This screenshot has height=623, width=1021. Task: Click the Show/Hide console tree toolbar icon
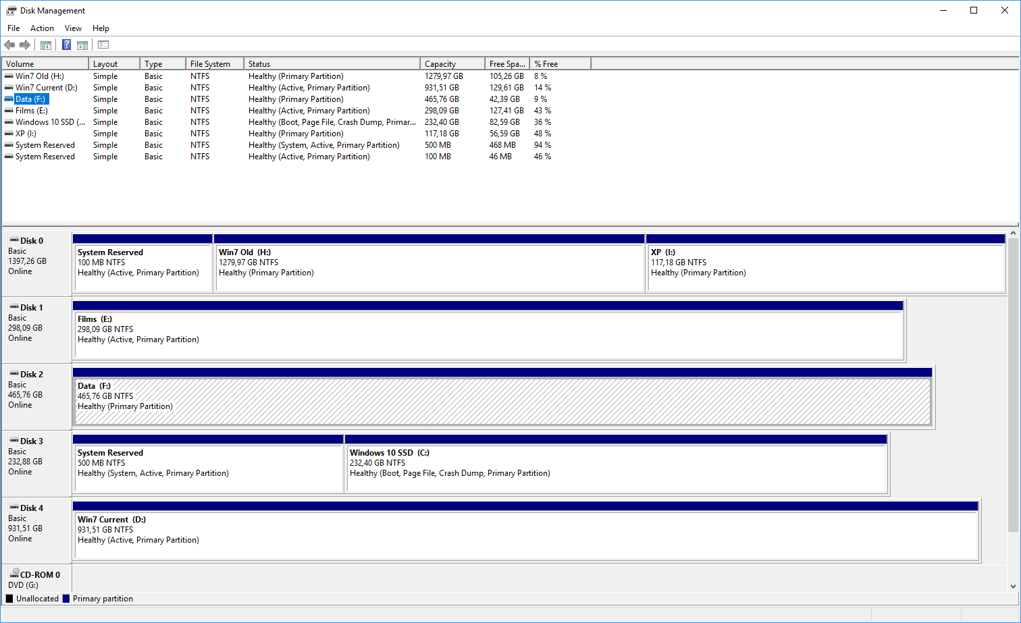click(45, 45)
